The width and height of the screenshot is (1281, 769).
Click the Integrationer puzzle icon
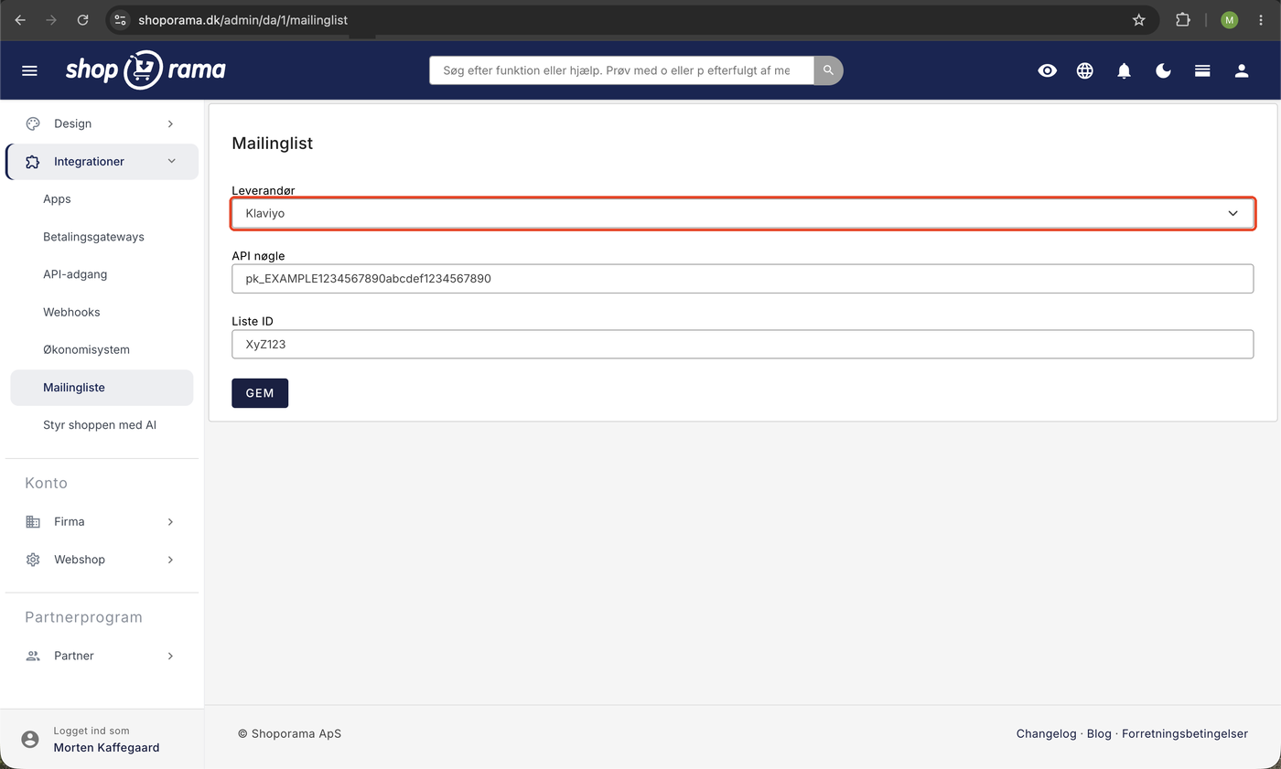[x=33, y=161]
